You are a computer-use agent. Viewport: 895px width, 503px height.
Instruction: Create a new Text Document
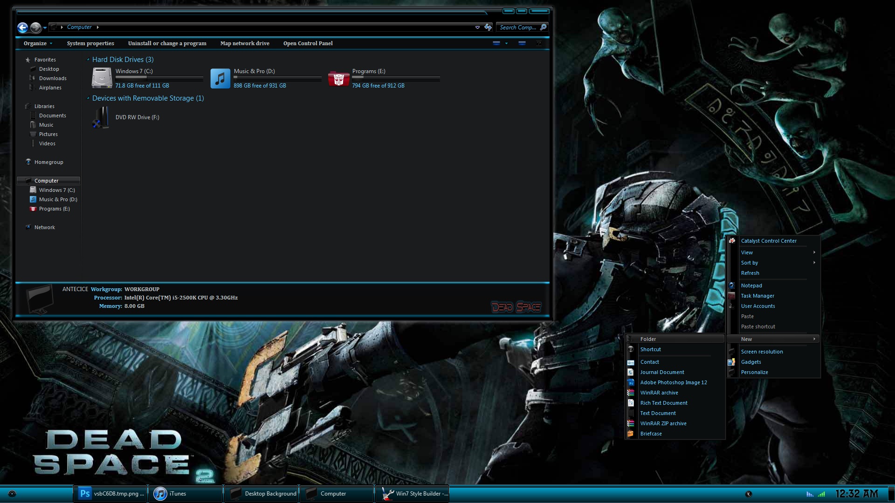pyautogui.click(x=675, y=413)
